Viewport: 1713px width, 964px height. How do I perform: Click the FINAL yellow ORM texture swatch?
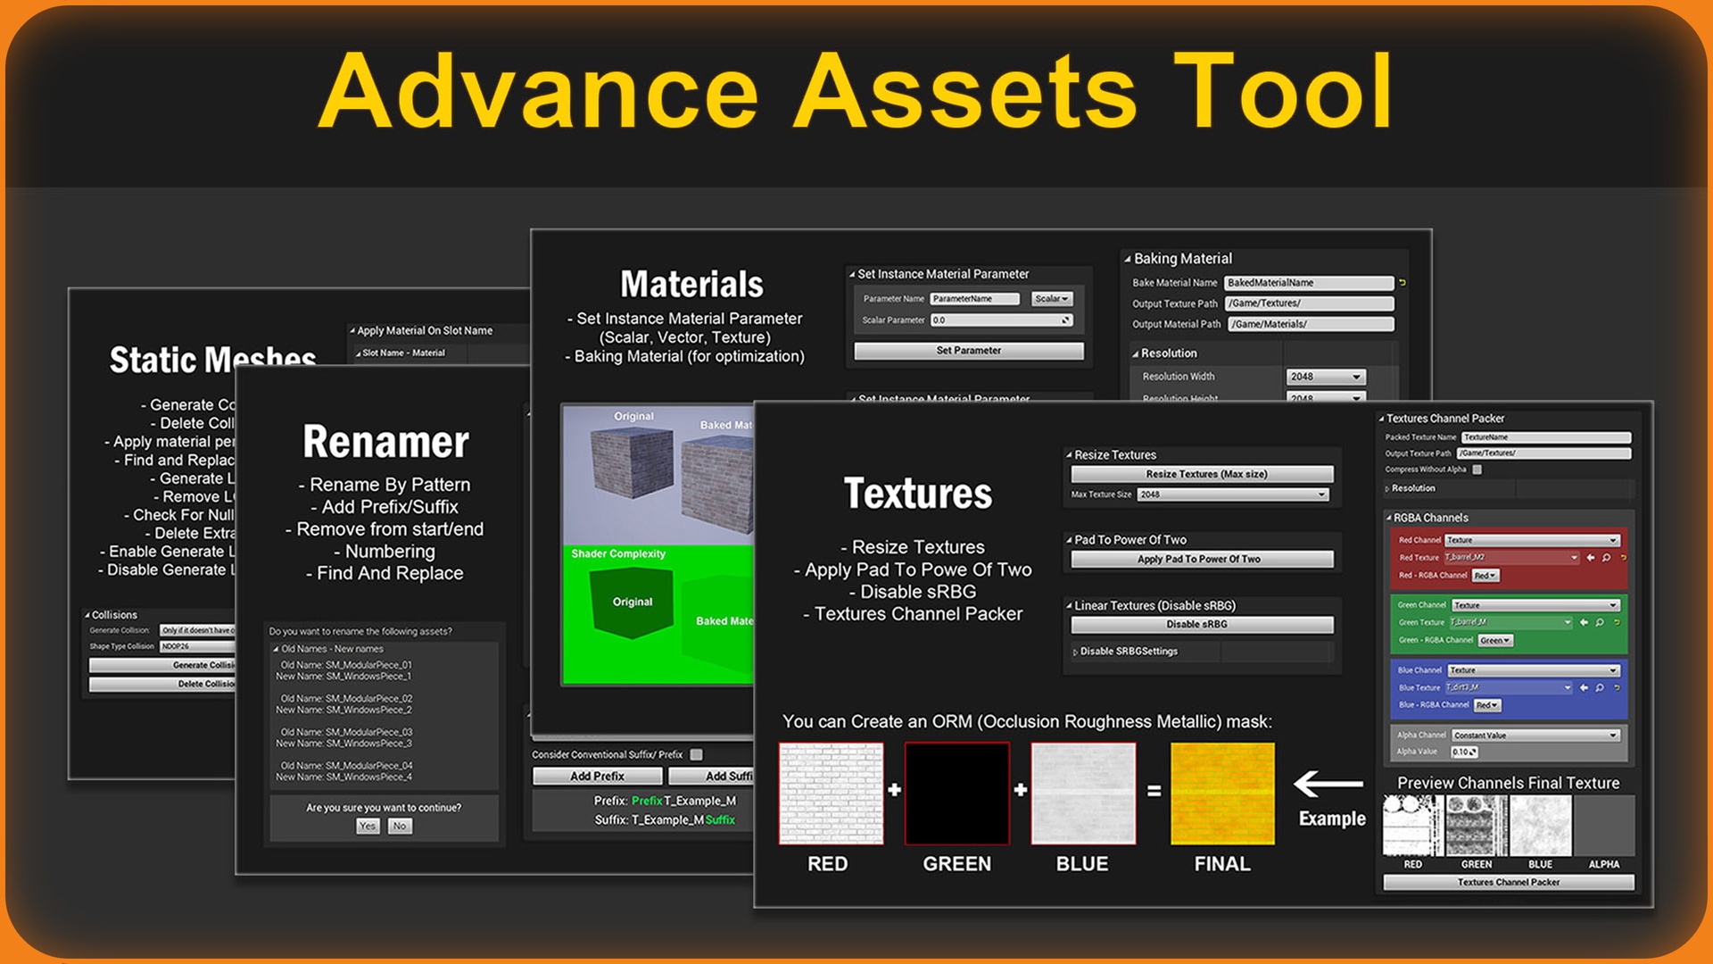click(1222, 794)
